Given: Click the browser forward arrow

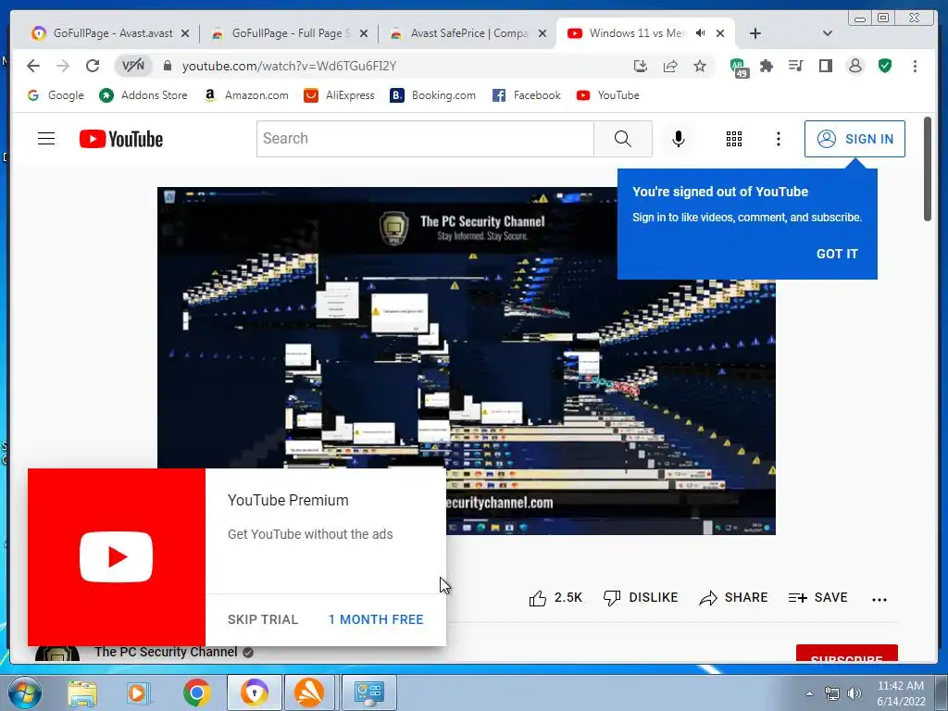Looking at the screenshot, I should click(63, 66).
